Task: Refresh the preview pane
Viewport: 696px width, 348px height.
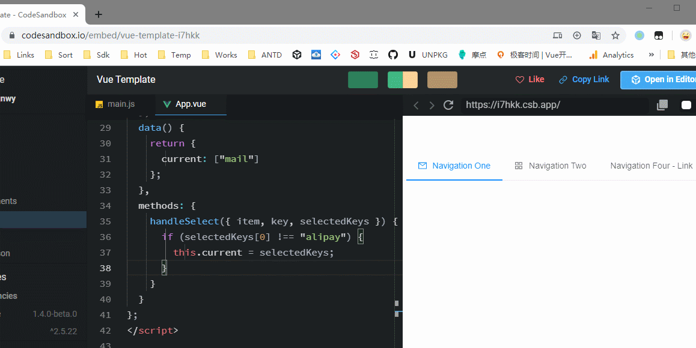Action: (448, 105)
